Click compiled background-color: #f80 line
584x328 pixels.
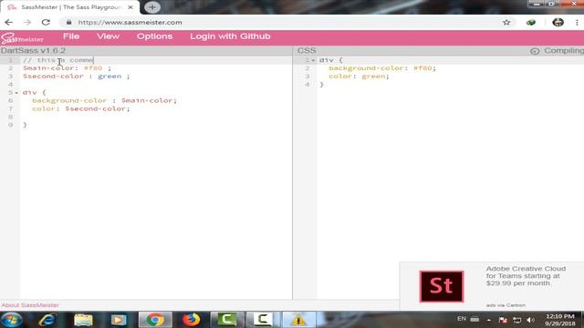(x=382, y=68)
